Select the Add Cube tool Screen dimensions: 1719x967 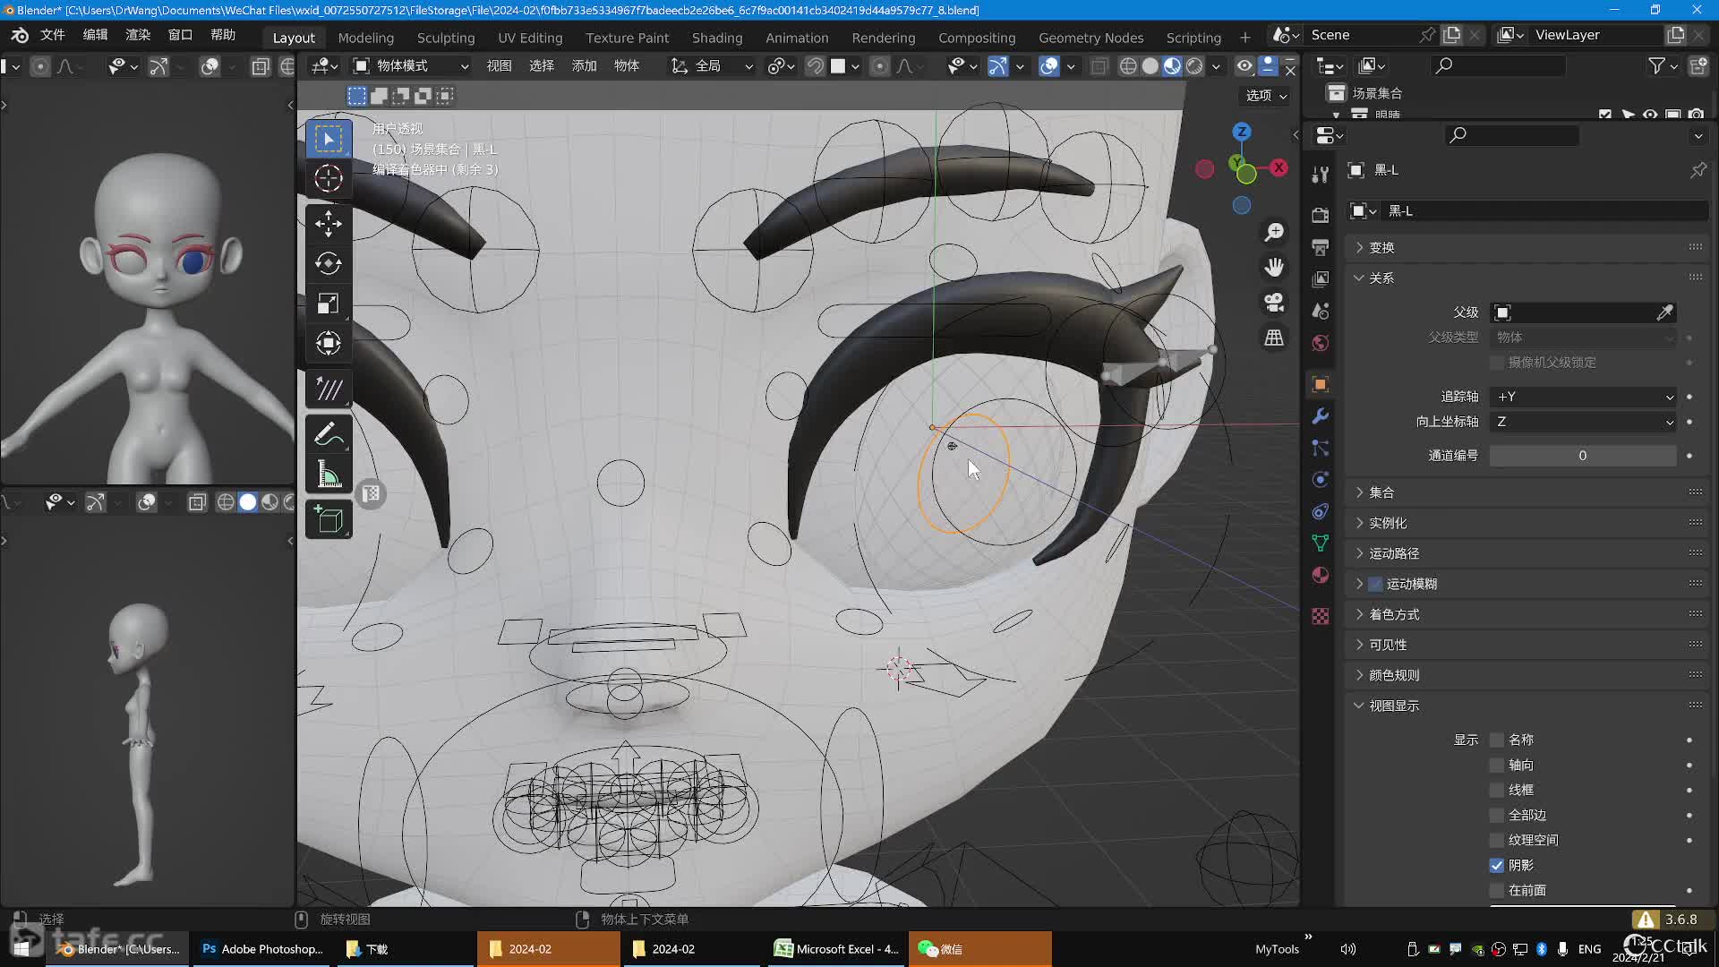(329, 519)
